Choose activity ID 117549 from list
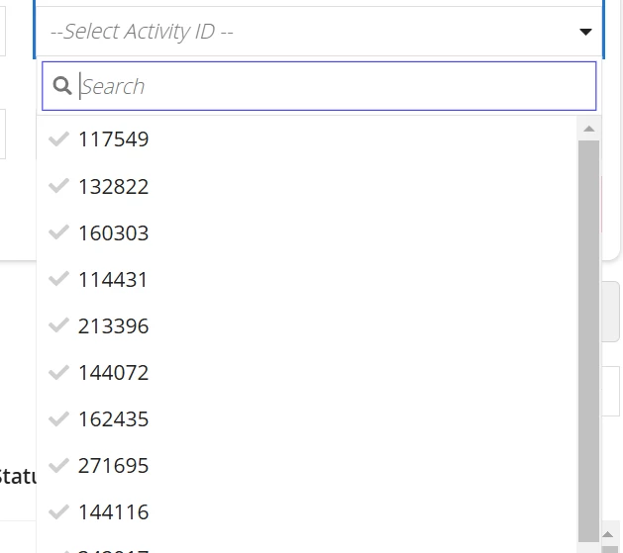The width and height of the screenshot is (623, 553). pos(306,139)
